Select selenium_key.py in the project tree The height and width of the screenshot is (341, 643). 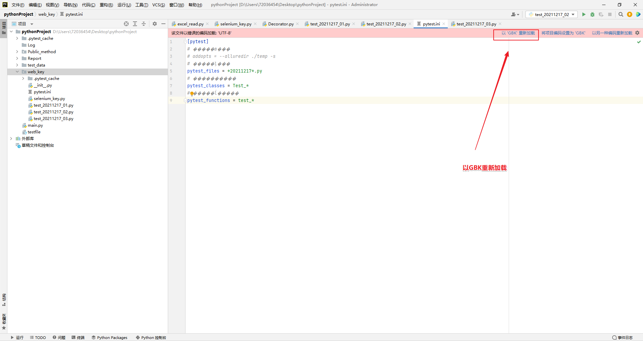[49, 99]
